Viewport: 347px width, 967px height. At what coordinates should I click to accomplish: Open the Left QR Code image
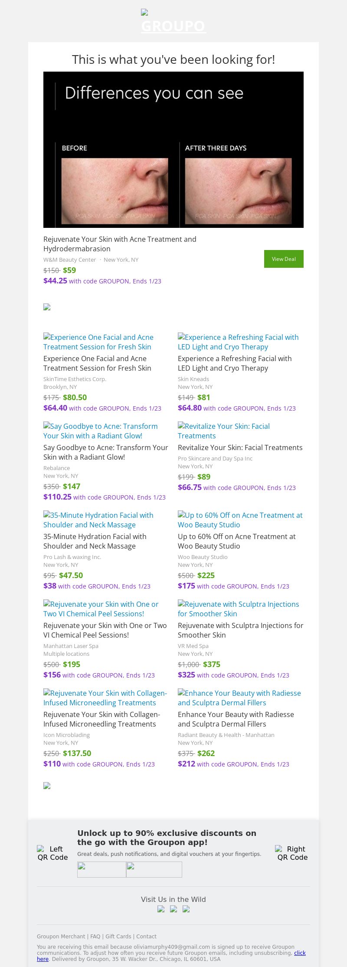52,853
